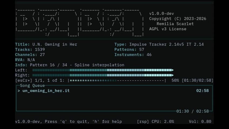Click the Left channel level meter
229x129 pixels.
coord(102,70)
